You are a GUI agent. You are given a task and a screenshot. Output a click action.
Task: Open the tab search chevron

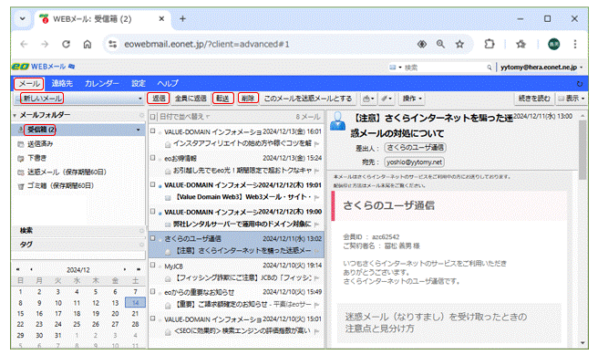[23, 18]
